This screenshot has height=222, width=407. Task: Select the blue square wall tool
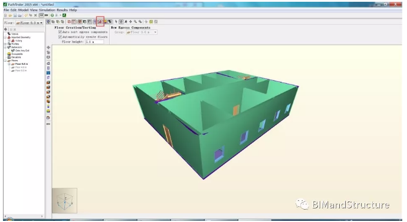[x=48, y=73]
